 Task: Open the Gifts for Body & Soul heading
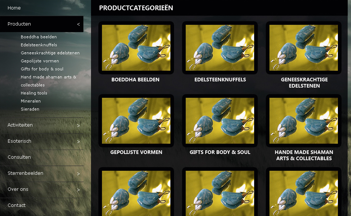(220, 152)
